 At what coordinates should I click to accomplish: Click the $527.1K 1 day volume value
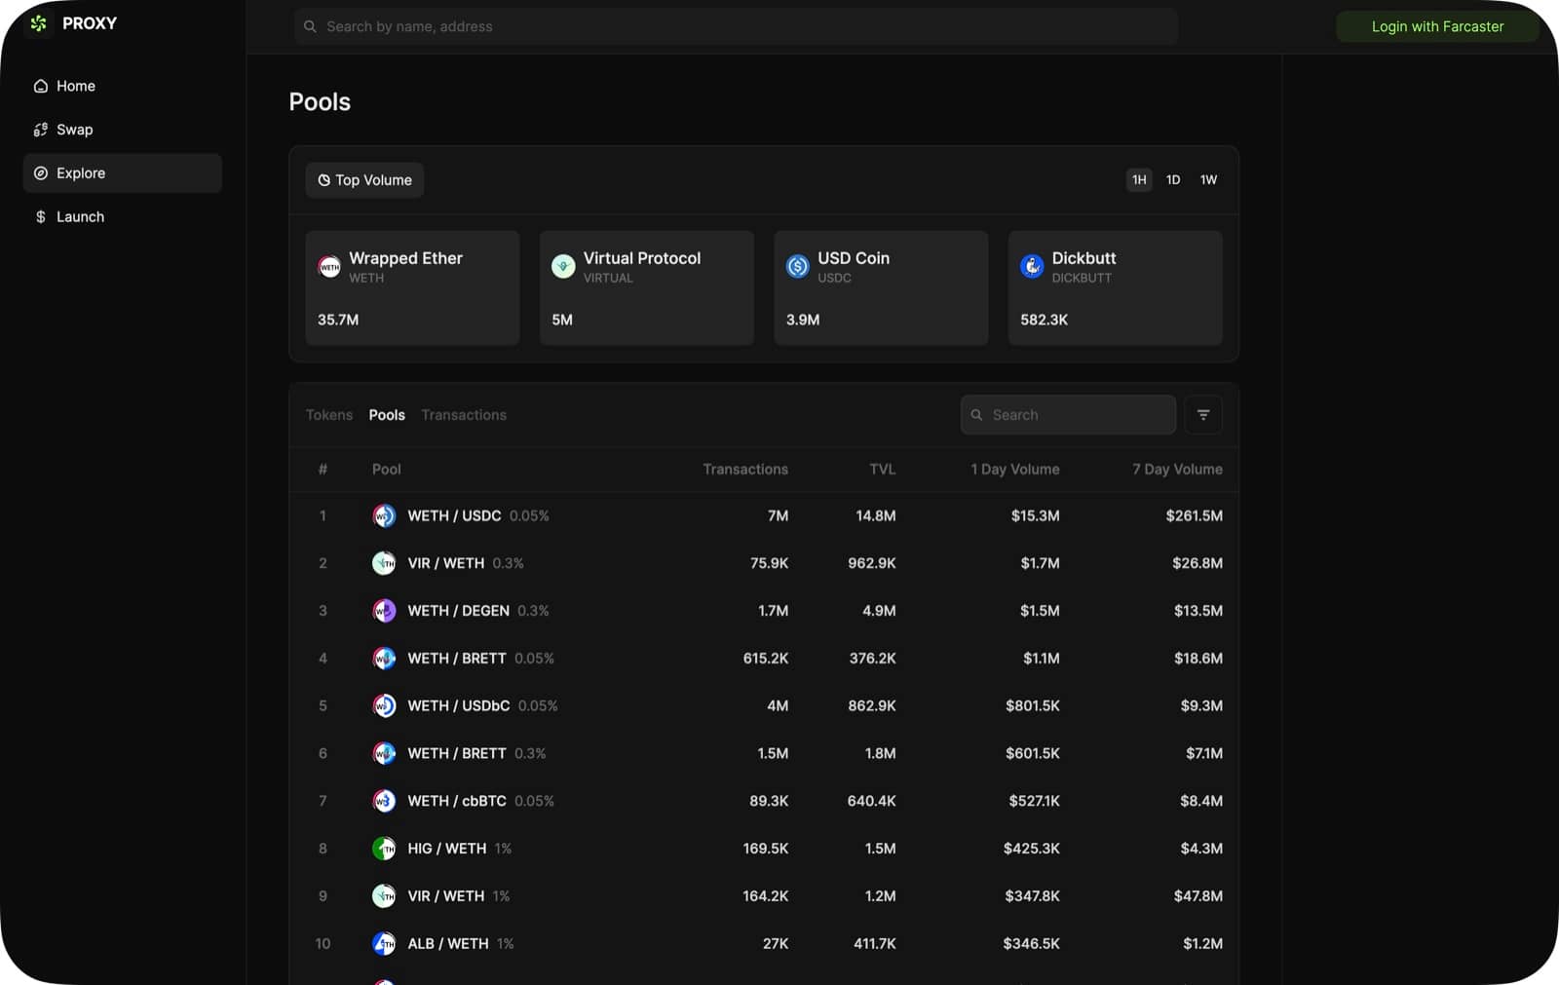(x=1034, y=801)
